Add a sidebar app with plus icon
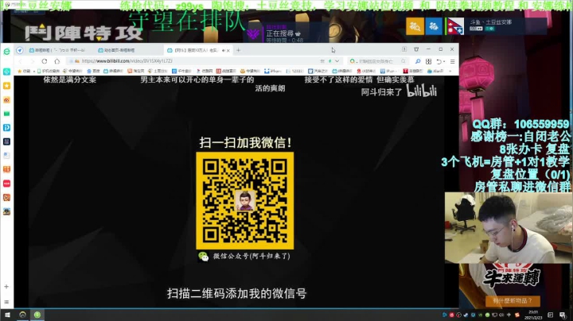The image size is (573, 321). click(x=6, y=287)
